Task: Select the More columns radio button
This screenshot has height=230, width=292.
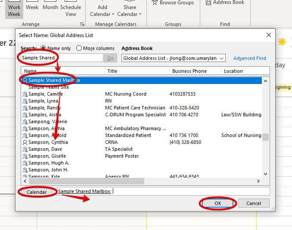Action: pos(79,48)
